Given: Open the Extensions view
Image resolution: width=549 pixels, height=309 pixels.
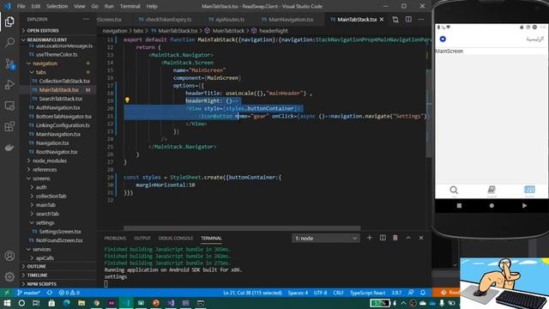Looking at the screenshot, I should click(x=9, y=126).
